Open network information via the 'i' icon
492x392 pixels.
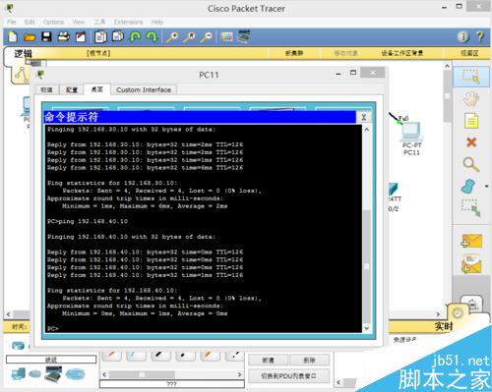click(463, 36)
